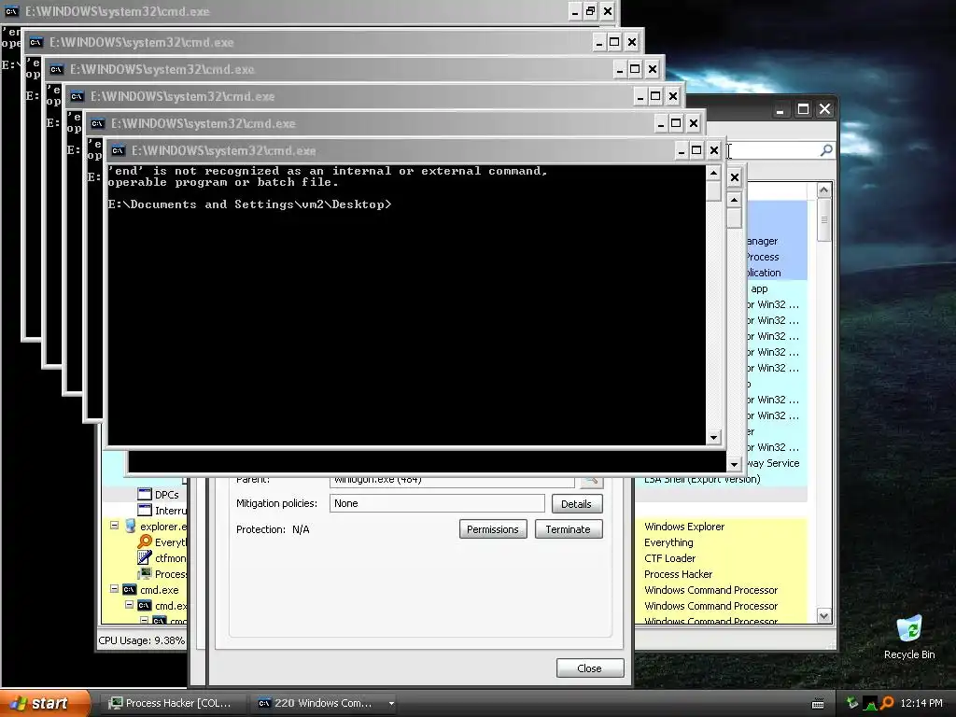Click the protection N/A value text
The width and height of the screenshot is (956, 717).
[301, 529]
